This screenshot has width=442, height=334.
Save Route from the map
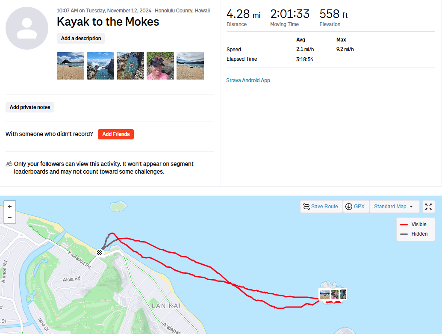point(321,207)
